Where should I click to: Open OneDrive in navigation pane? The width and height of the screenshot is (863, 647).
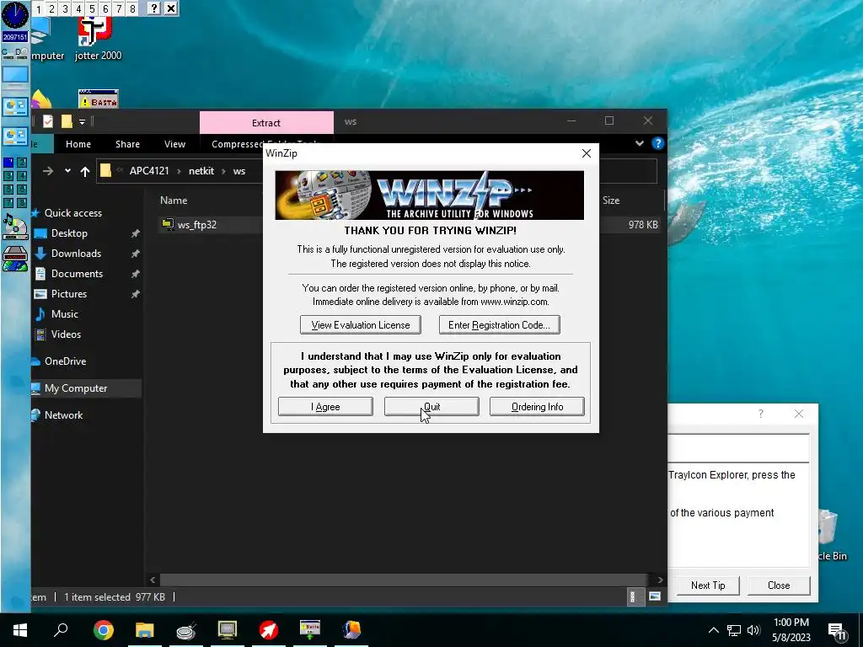(66, 361)
